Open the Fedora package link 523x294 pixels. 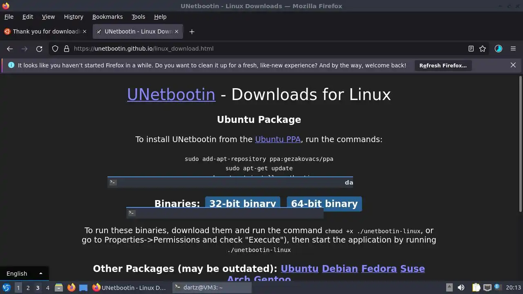click(x=379, y=269)
